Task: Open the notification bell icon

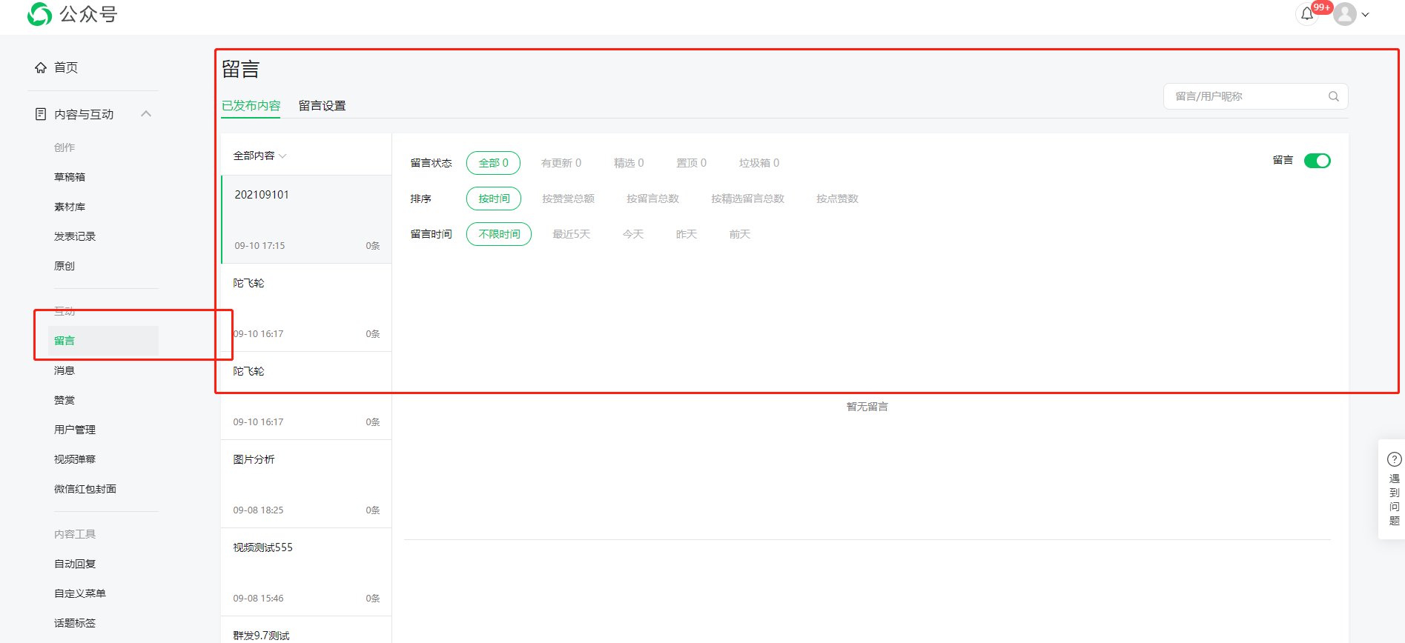Action: pos(1307,14)
